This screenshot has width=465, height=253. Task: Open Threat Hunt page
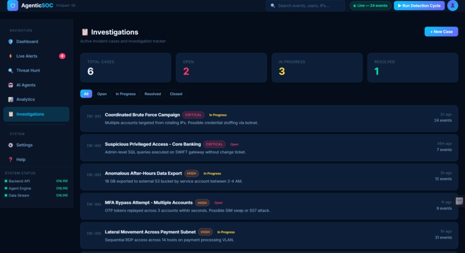pos(36,70)
